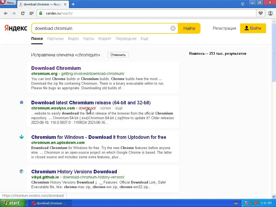The width and height of the screenshot is (276, 207).
Task: Open vikyd.github.io domain link
Action: tap(45, 177)
